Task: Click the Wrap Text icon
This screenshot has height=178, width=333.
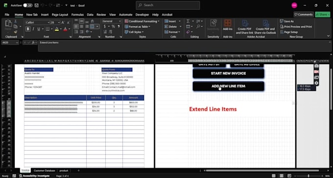Action: (92, 21)
